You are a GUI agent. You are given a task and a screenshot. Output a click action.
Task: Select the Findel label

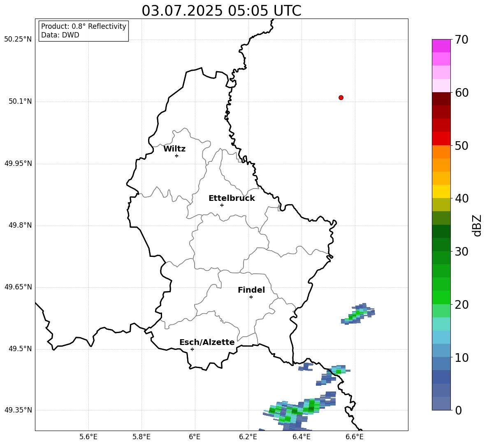point(251,290)
